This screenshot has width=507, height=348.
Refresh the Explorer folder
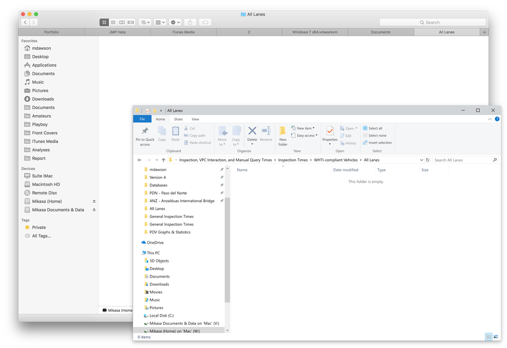(x=427, y=160)
